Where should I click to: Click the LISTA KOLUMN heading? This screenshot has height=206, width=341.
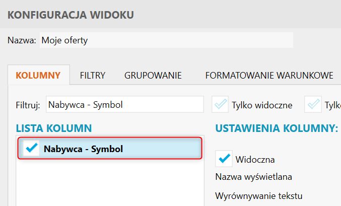(53, 128)
